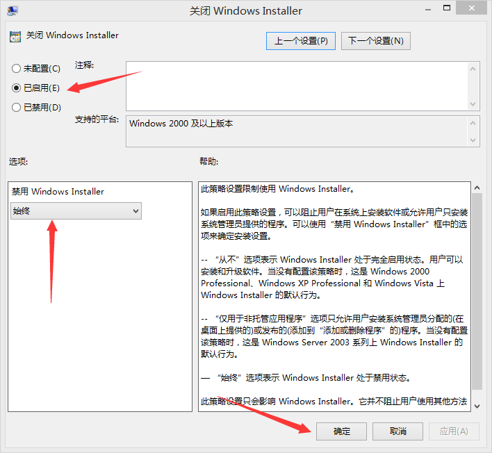The height and width of the screenshot is (453, 492).
Task: Confirm with the 确定 button
Action: (x=341, y=431)
